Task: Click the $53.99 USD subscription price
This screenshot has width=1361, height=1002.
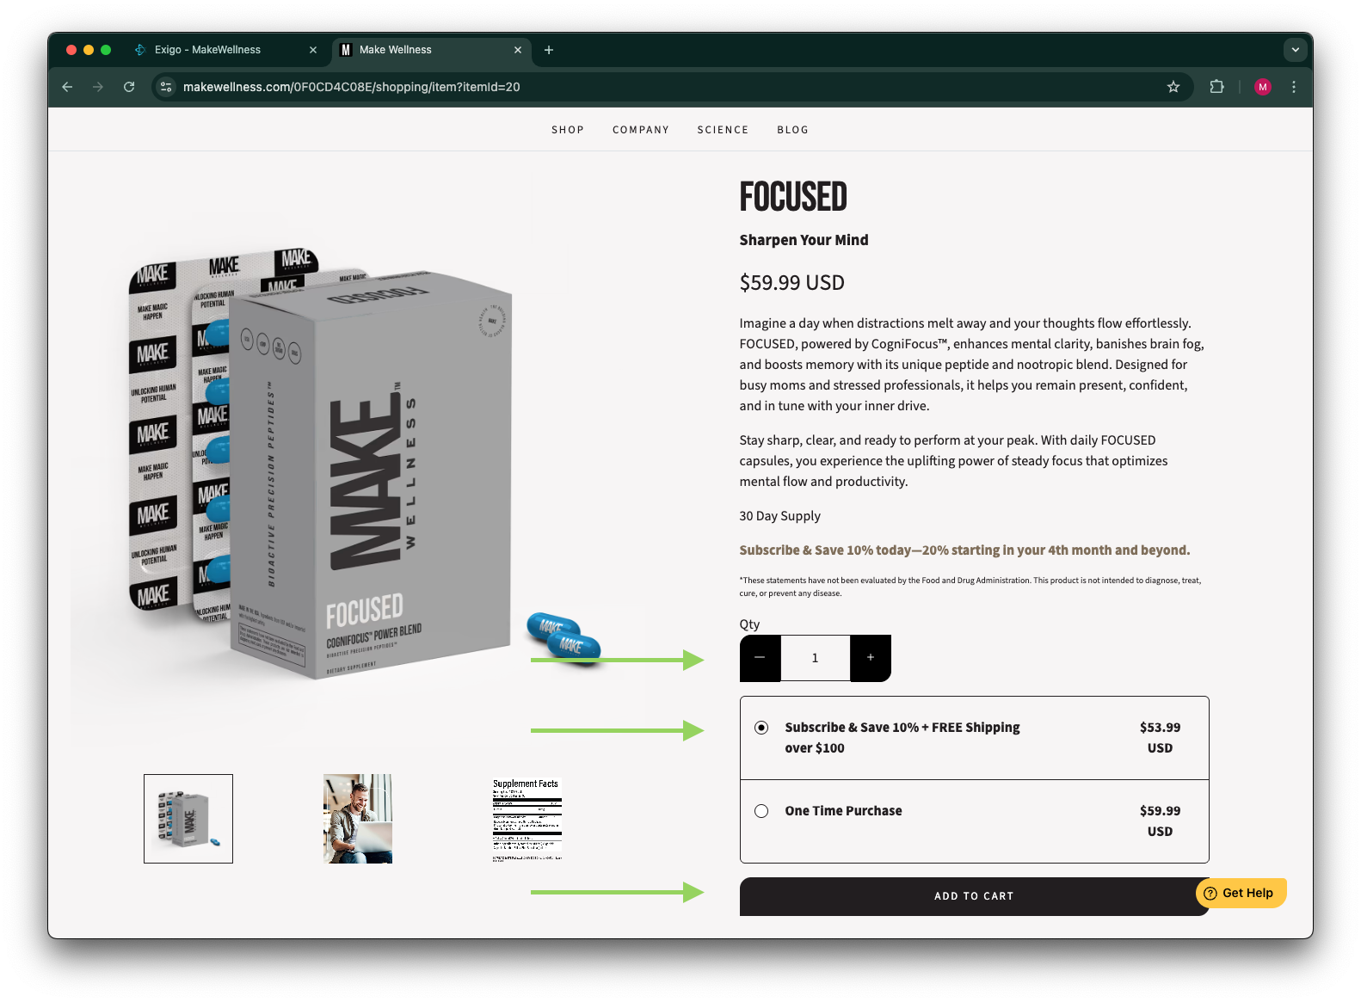Action: point(1160,738)
